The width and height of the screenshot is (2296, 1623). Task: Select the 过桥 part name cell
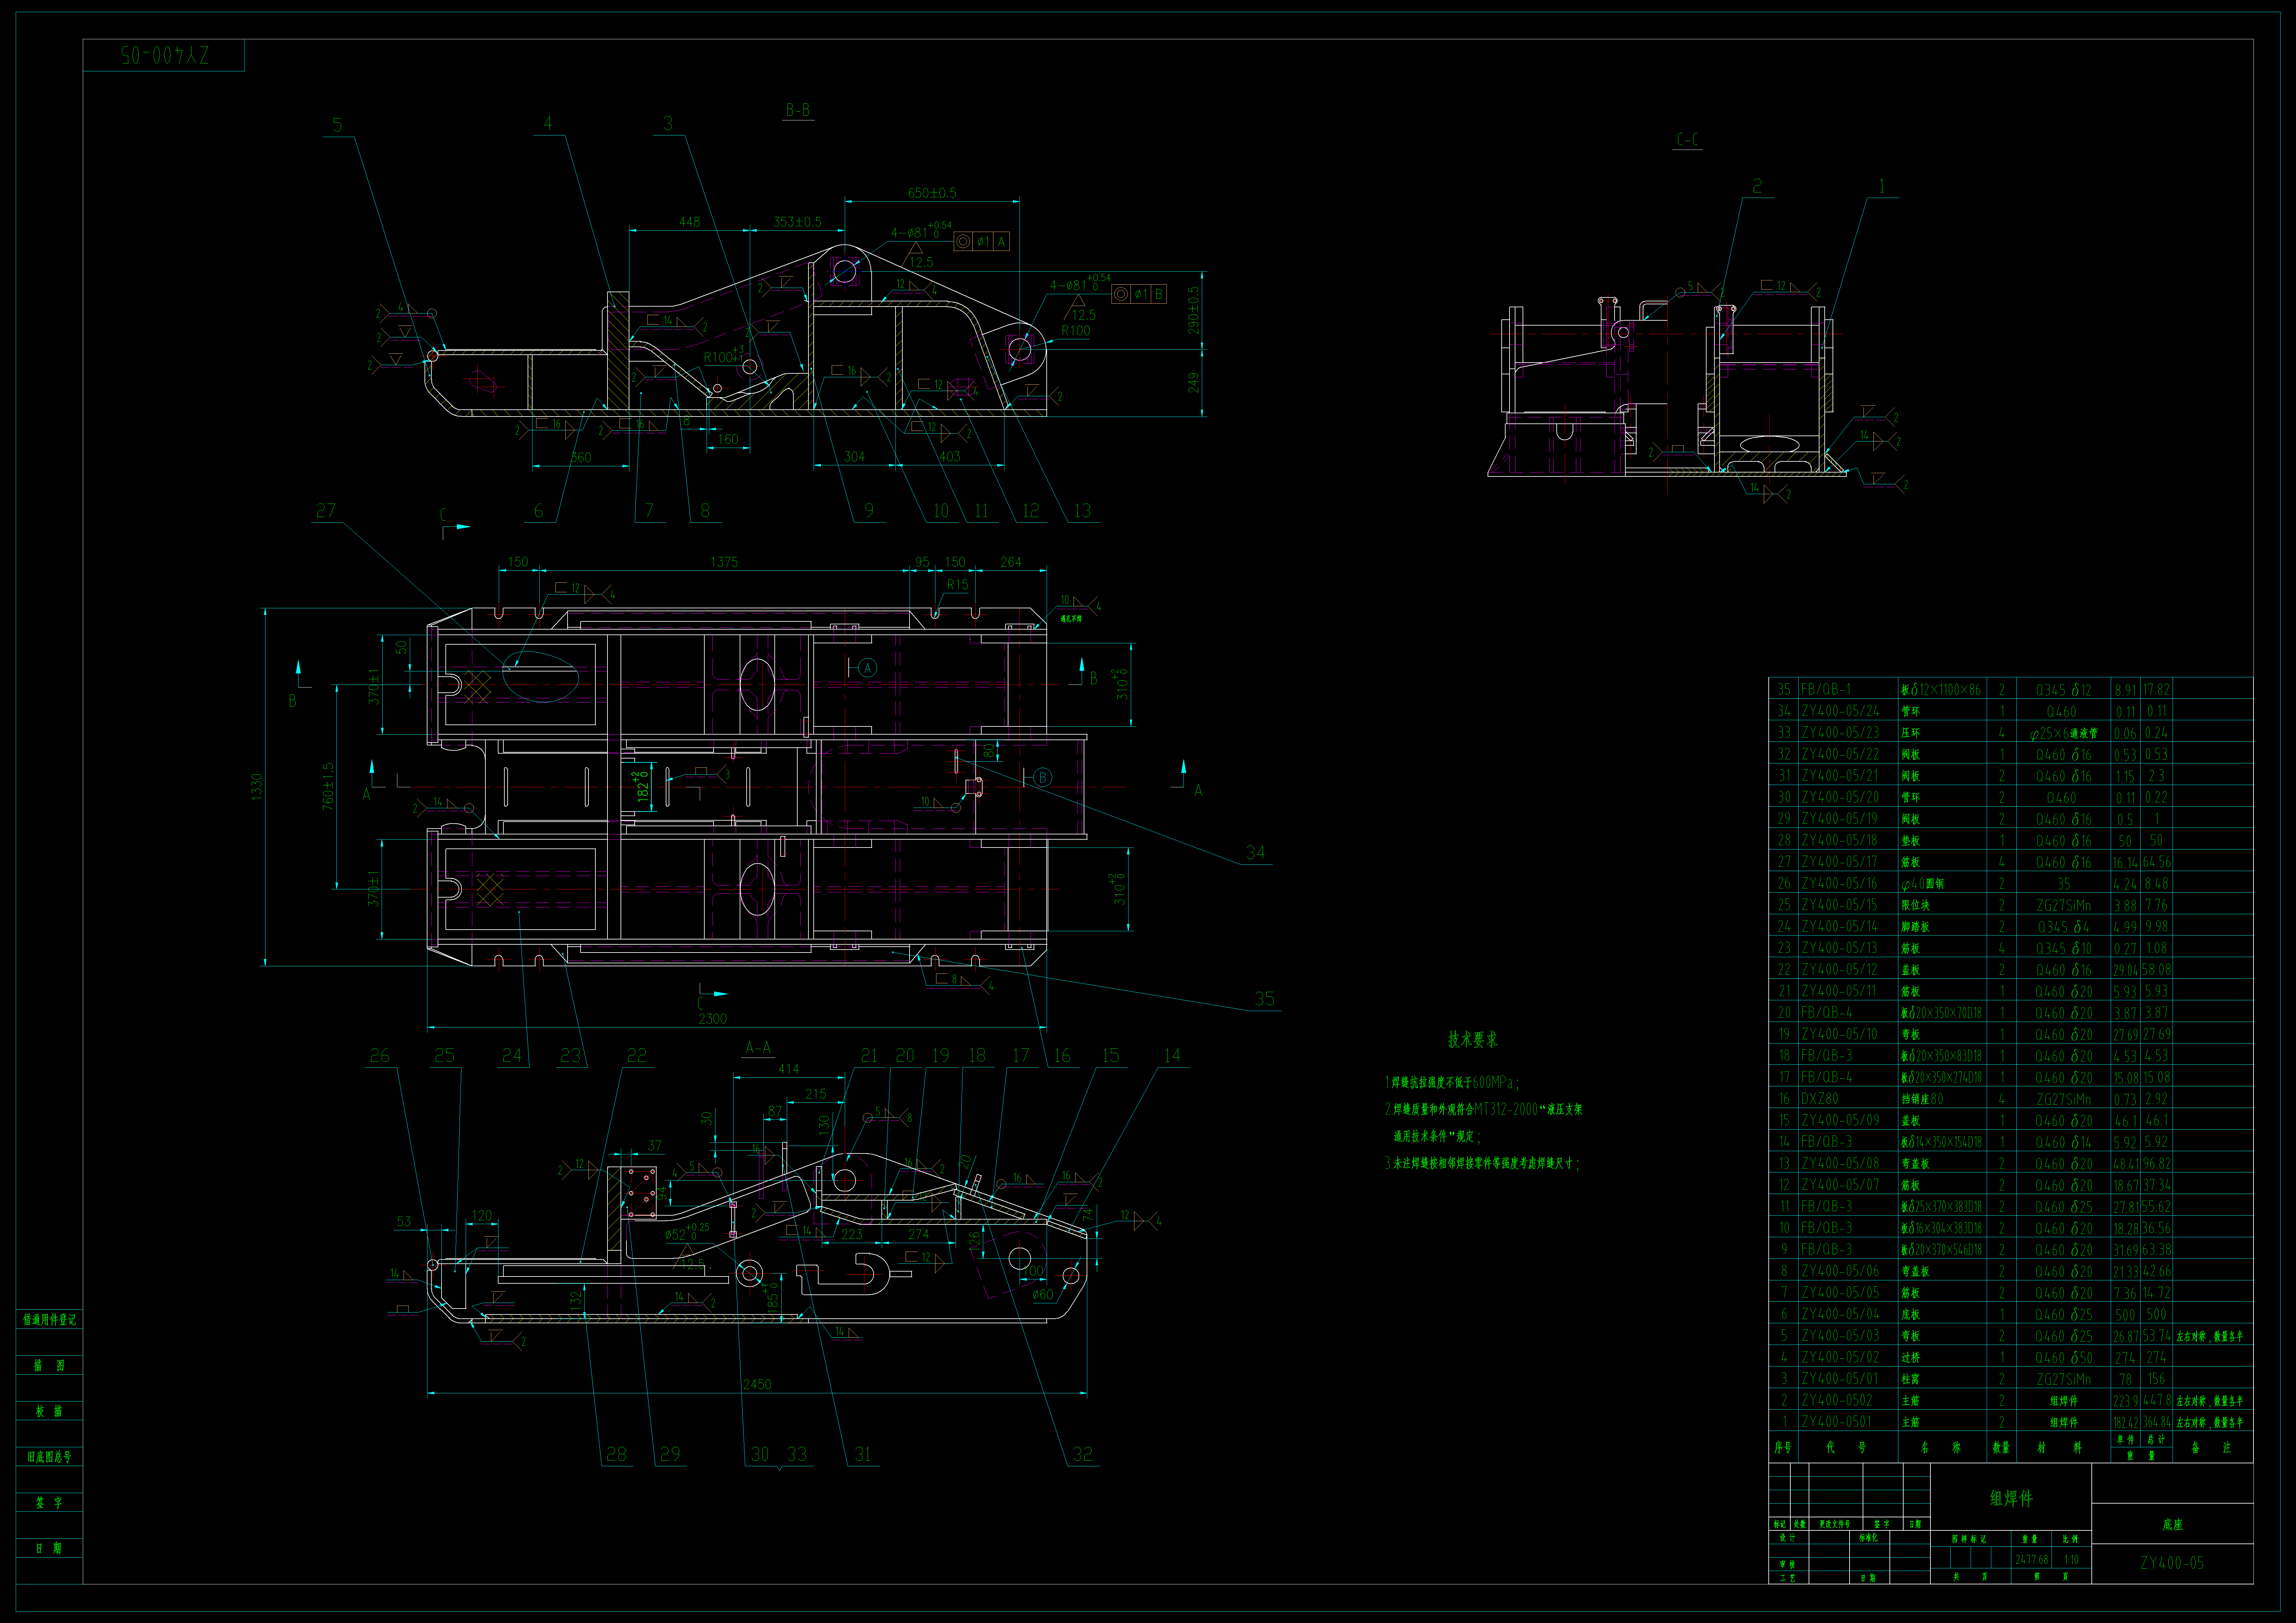coord(1911,1357)
